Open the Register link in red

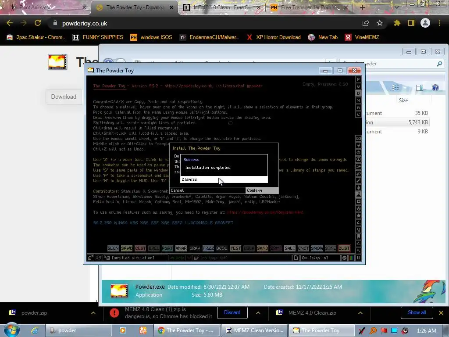265,212
